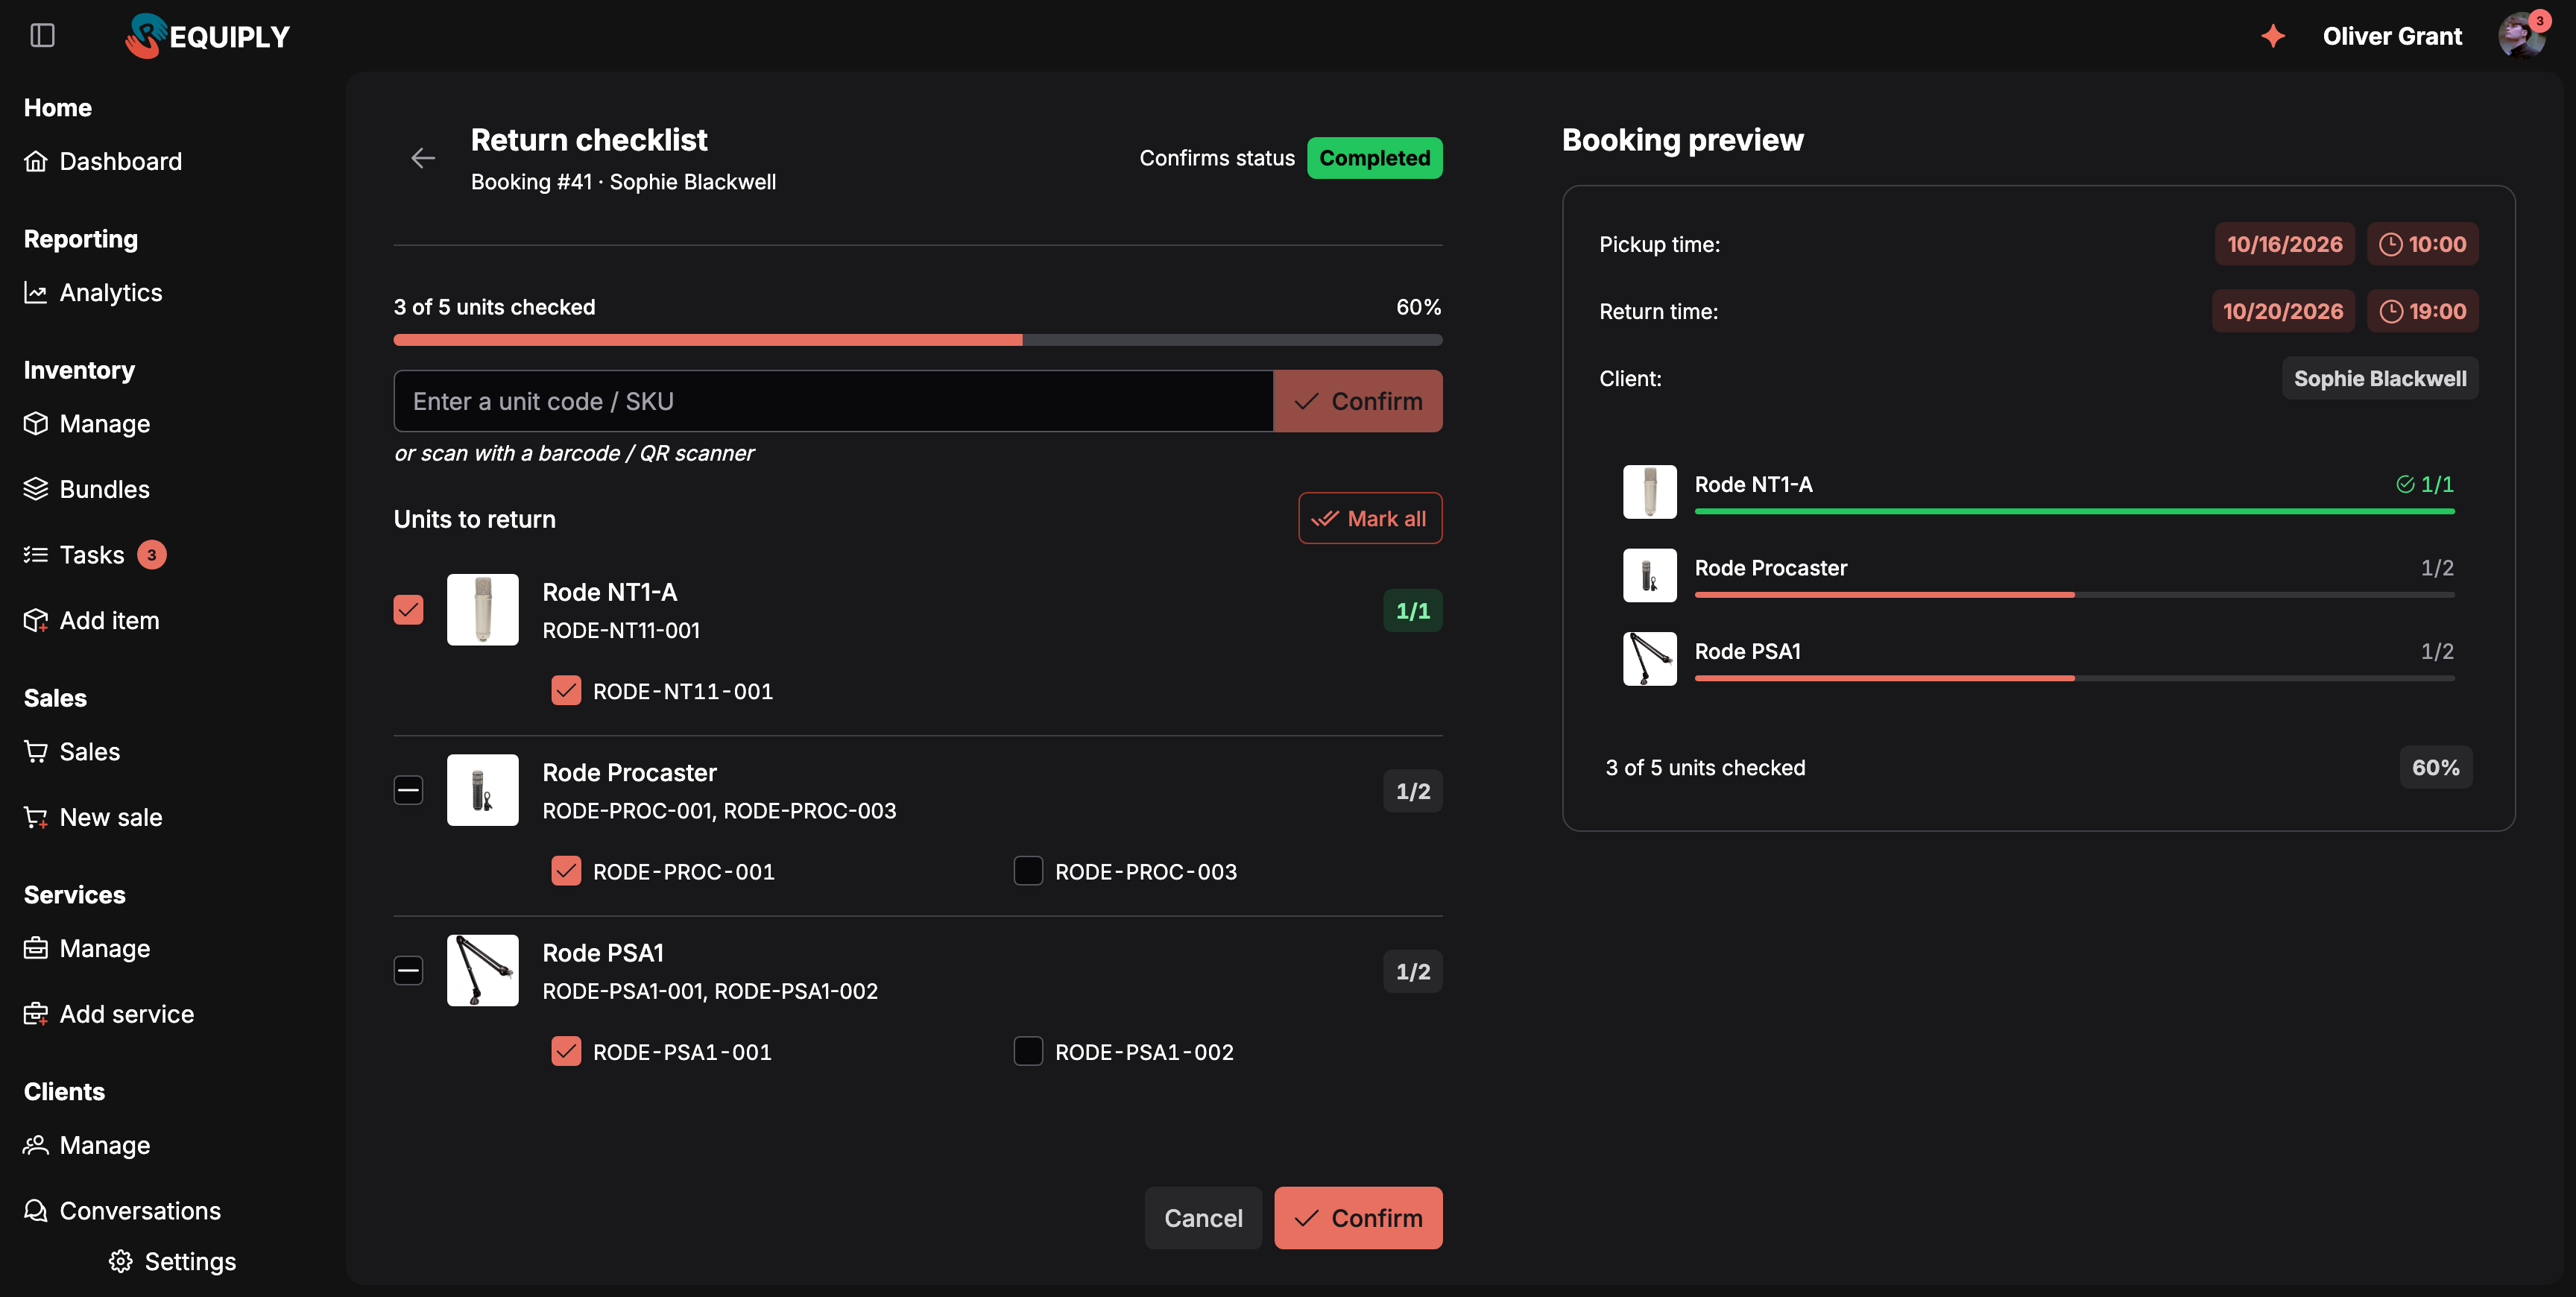Open Inventory Manage in the sidebar
This screenshot has height=1297, width=2576.
point(87,423)
